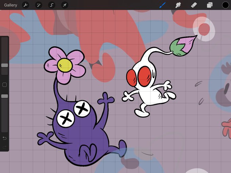Redo the last undone action
Viewport: 231px width, 173px height.
pyautogui.click(x=4, y=147)
